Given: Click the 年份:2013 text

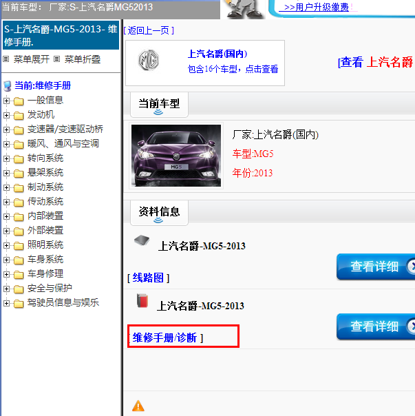Looking at the screenshot, I should (253, 174).
